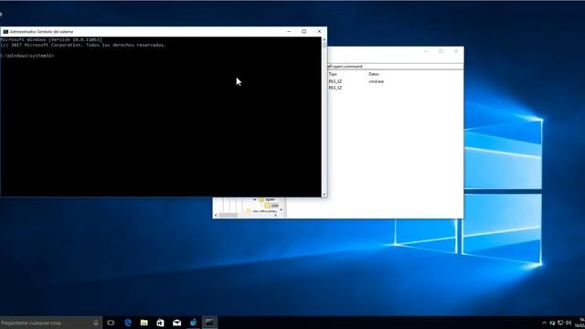Maximize the Registry Editor window
This screenshot has width=585, height=329.
441,51
